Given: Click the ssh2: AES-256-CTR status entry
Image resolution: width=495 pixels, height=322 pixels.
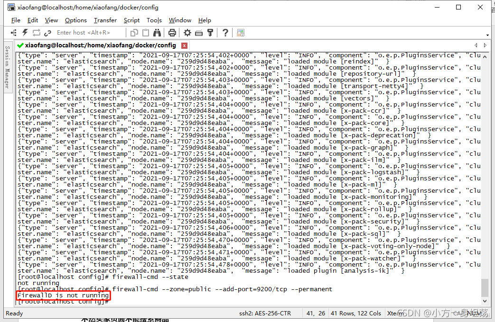Looking at the screenshot, I should (x=265, y=313).
